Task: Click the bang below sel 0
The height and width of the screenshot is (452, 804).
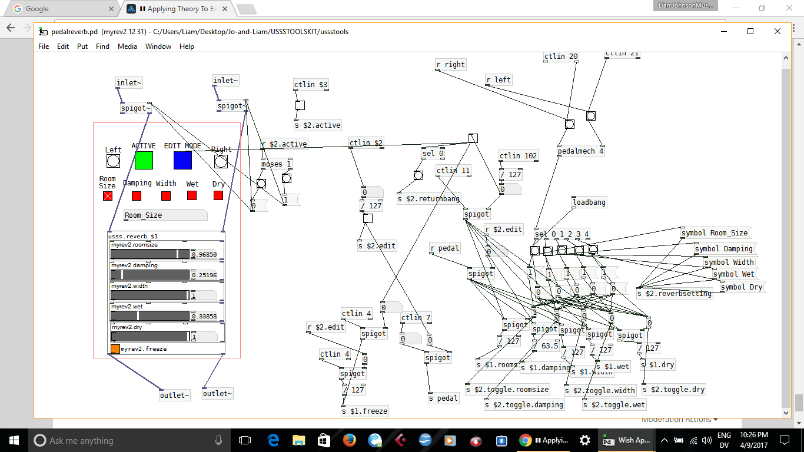Action: pyautogui.click(x=418, y=175)
